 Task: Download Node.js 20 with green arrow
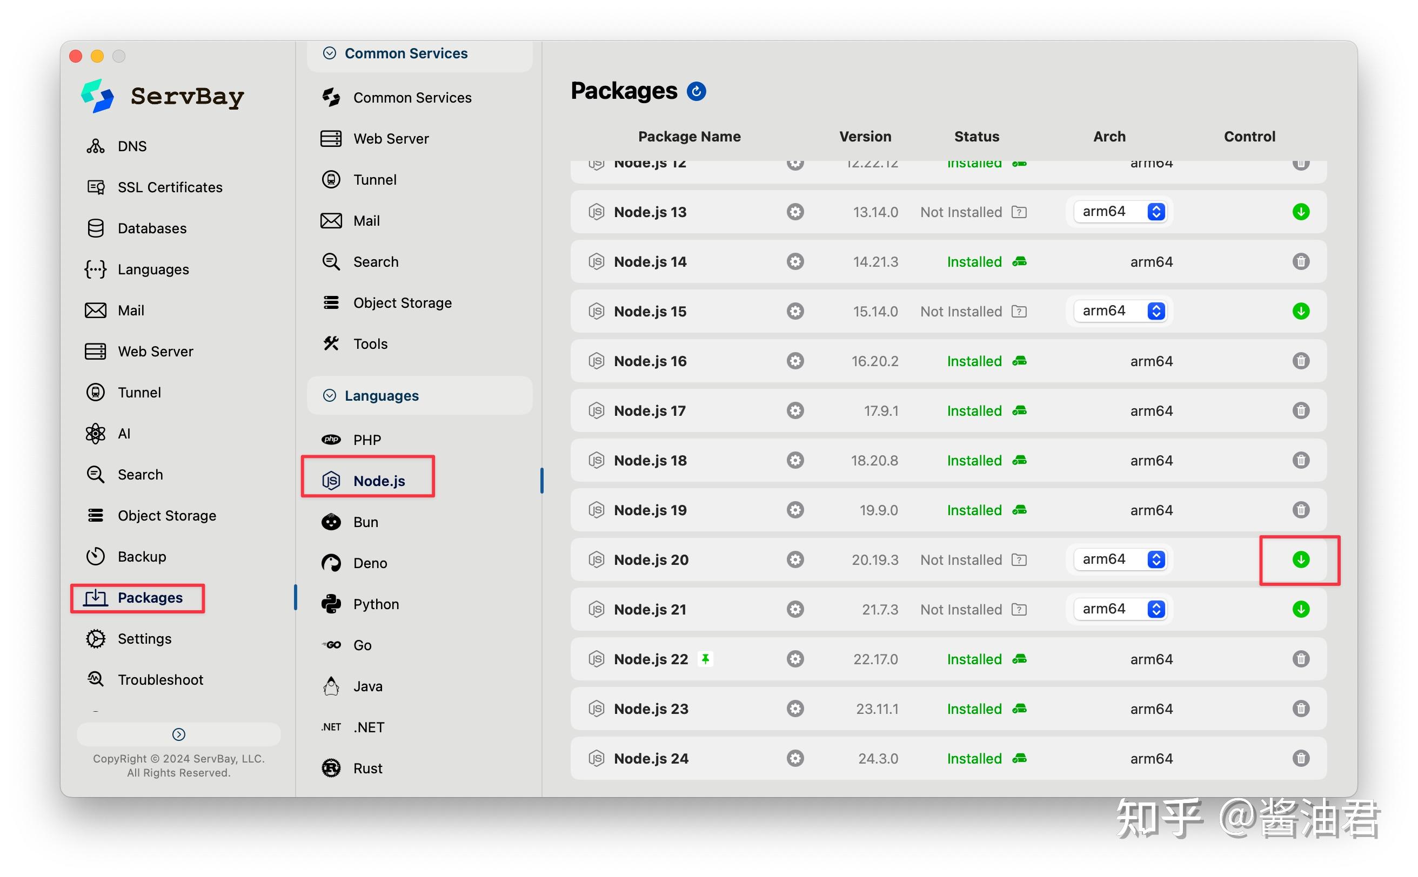(1300, 559)
